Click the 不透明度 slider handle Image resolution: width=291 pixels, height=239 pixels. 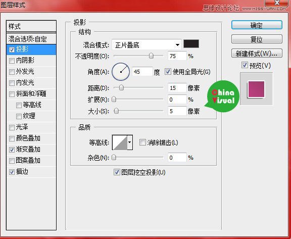pyautogui.click(x=151, y=56)
